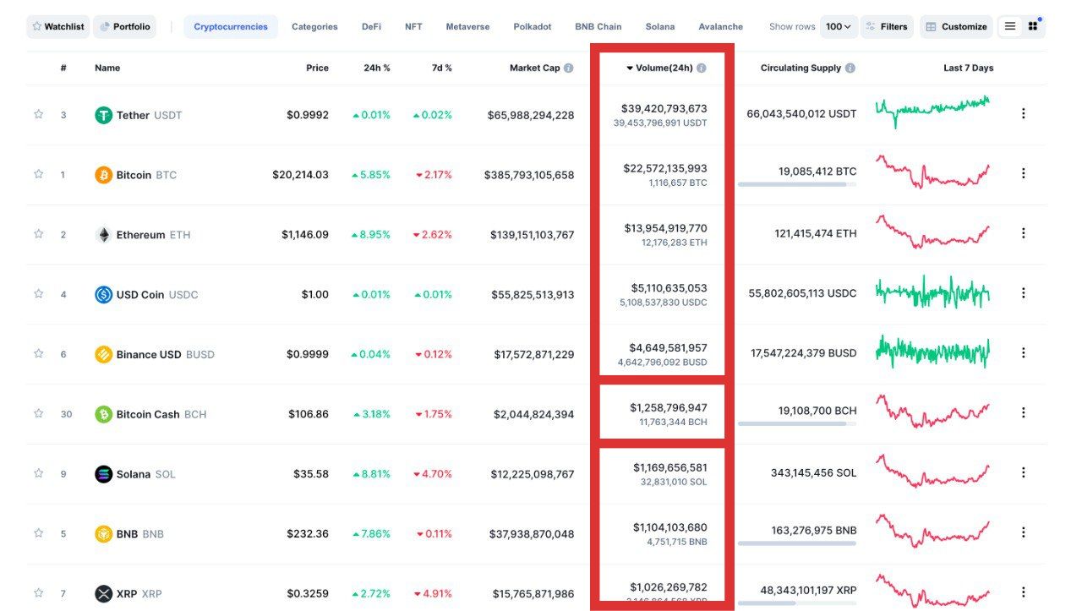The height and width of the screenshot is (611, 1082).
Task: Go to Polkadot tab
Action: 533,26
